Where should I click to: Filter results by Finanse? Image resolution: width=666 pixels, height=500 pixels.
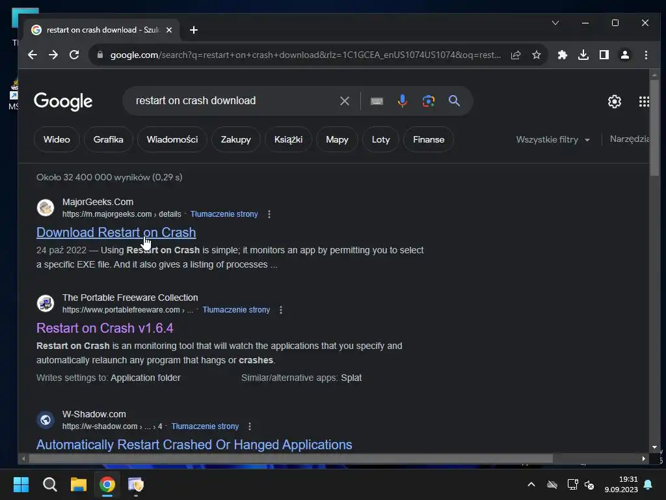click(x=429, y=139)
